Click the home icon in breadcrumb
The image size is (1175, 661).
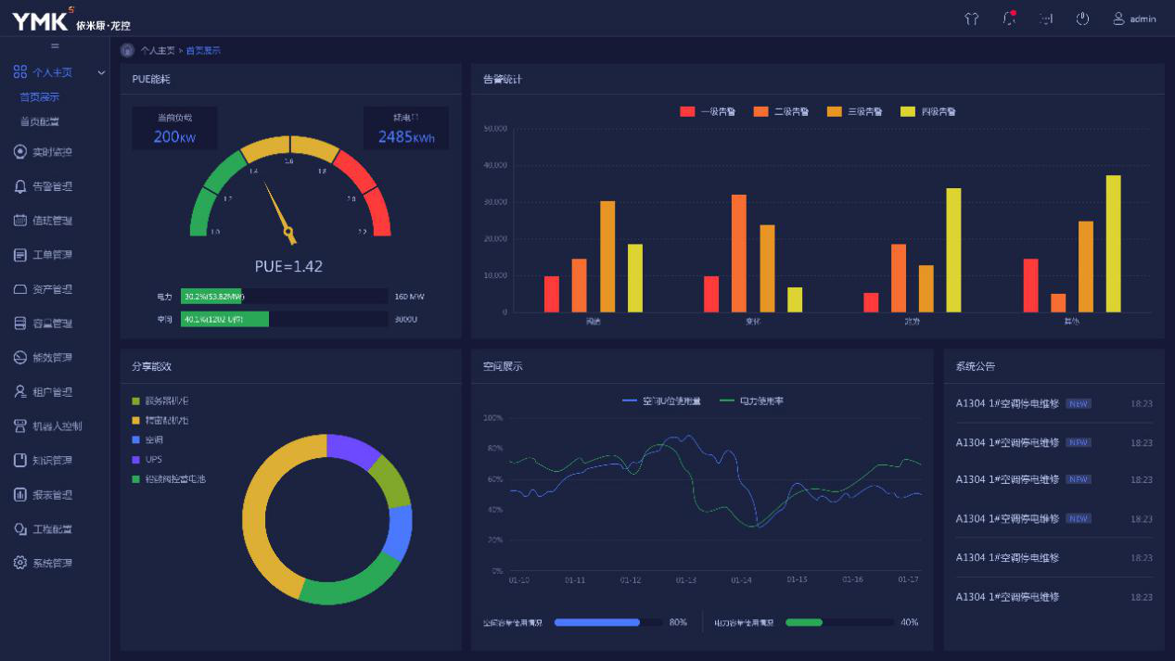127,50
